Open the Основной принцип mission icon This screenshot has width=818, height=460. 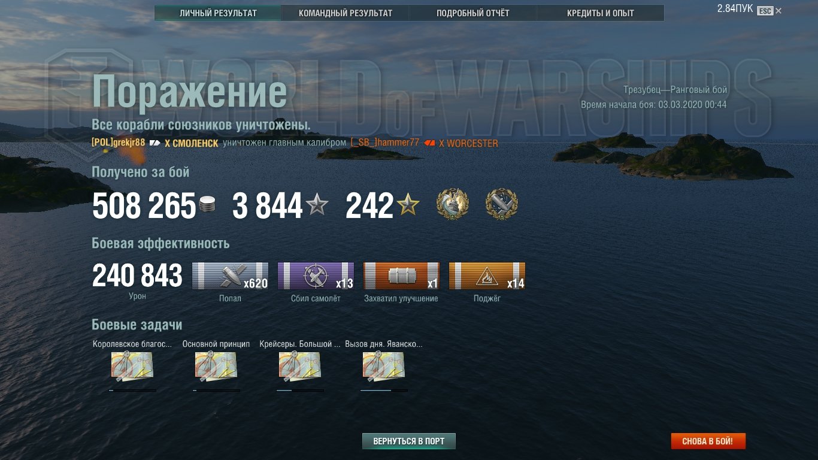tap(216, 367)
